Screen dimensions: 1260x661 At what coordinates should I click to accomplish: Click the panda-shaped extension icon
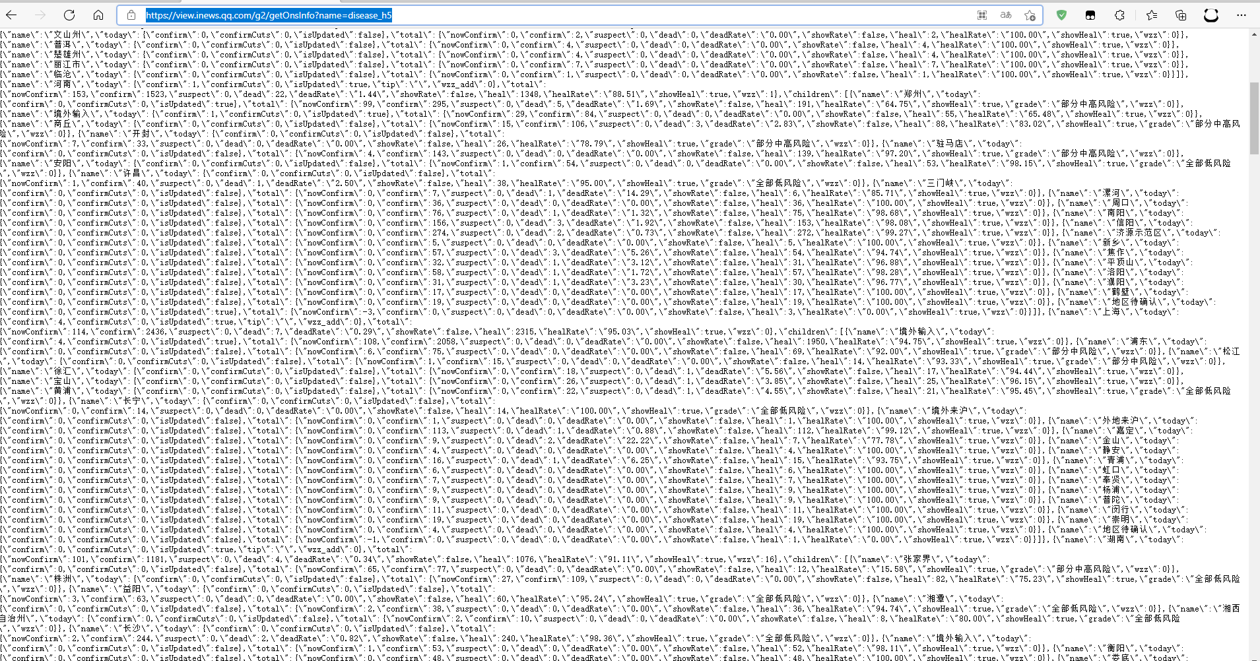point(1210,15)
